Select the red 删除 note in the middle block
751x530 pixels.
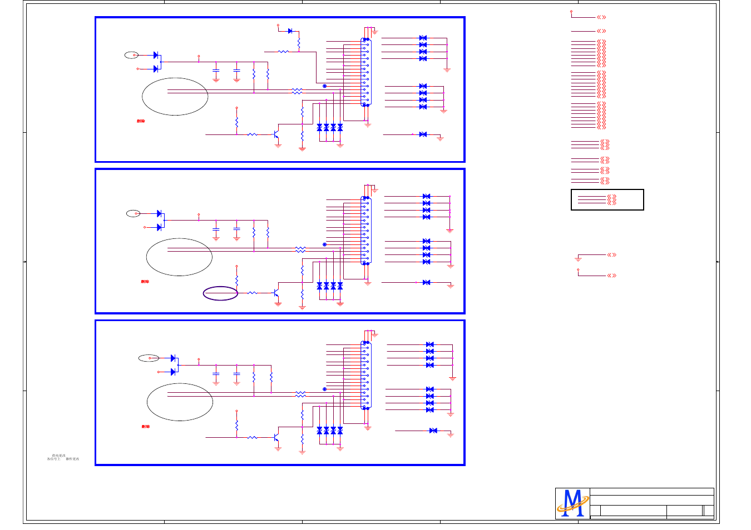145,282
